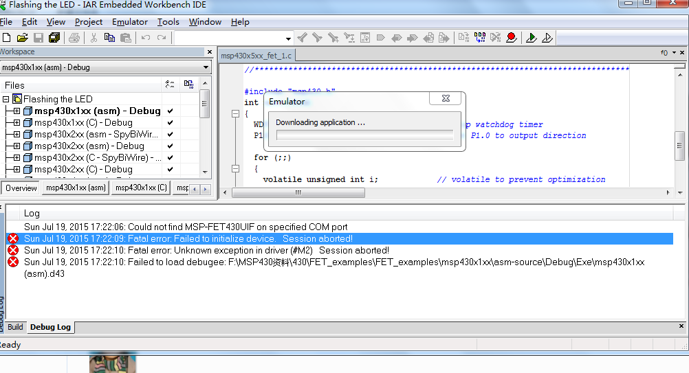Open the Tools menu
The height and width of the screenshot is (373, 689).
click(168, 22)
